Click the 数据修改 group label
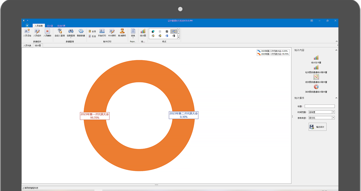The image size is (361, 191). coord(37,42)
